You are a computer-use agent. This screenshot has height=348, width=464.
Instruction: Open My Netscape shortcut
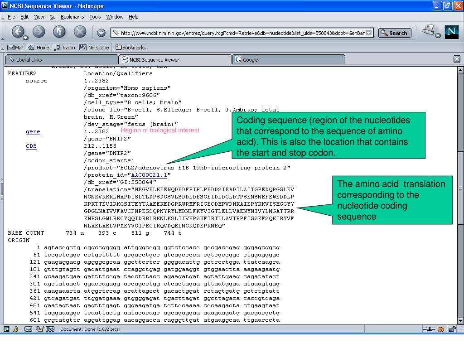coord(94,47)
